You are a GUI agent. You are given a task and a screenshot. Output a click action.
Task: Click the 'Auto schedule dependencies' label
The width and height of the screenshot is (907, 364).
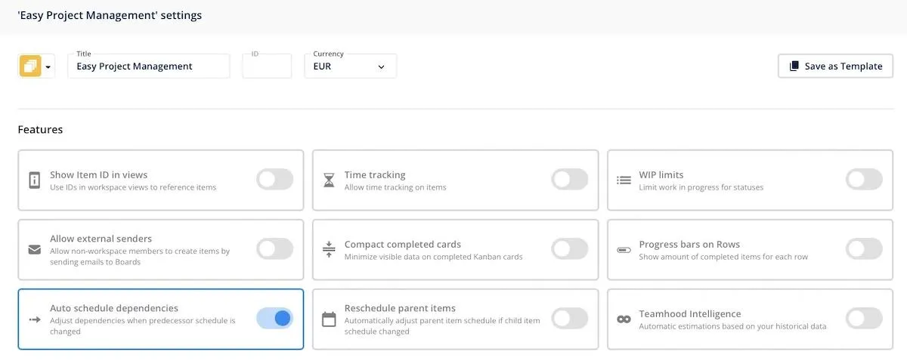[114, 308]
